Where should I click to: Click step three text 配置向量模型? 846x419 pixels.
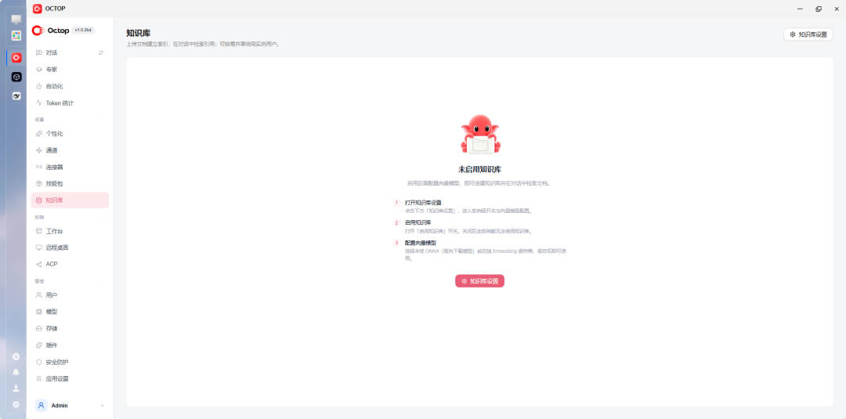pos(421,244)
